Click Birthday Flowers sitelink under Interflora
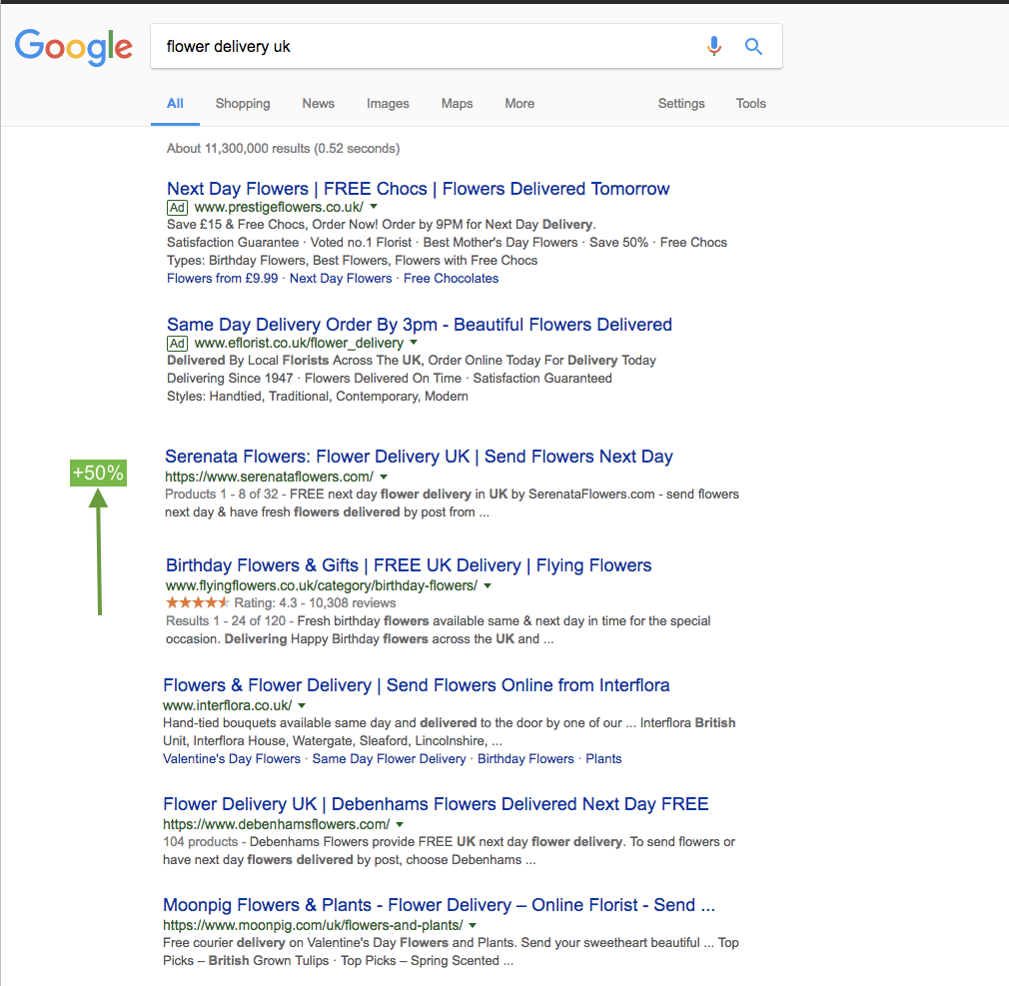Image resolution: width=1009 pixels, height=986 pixels. pos(525,759)
